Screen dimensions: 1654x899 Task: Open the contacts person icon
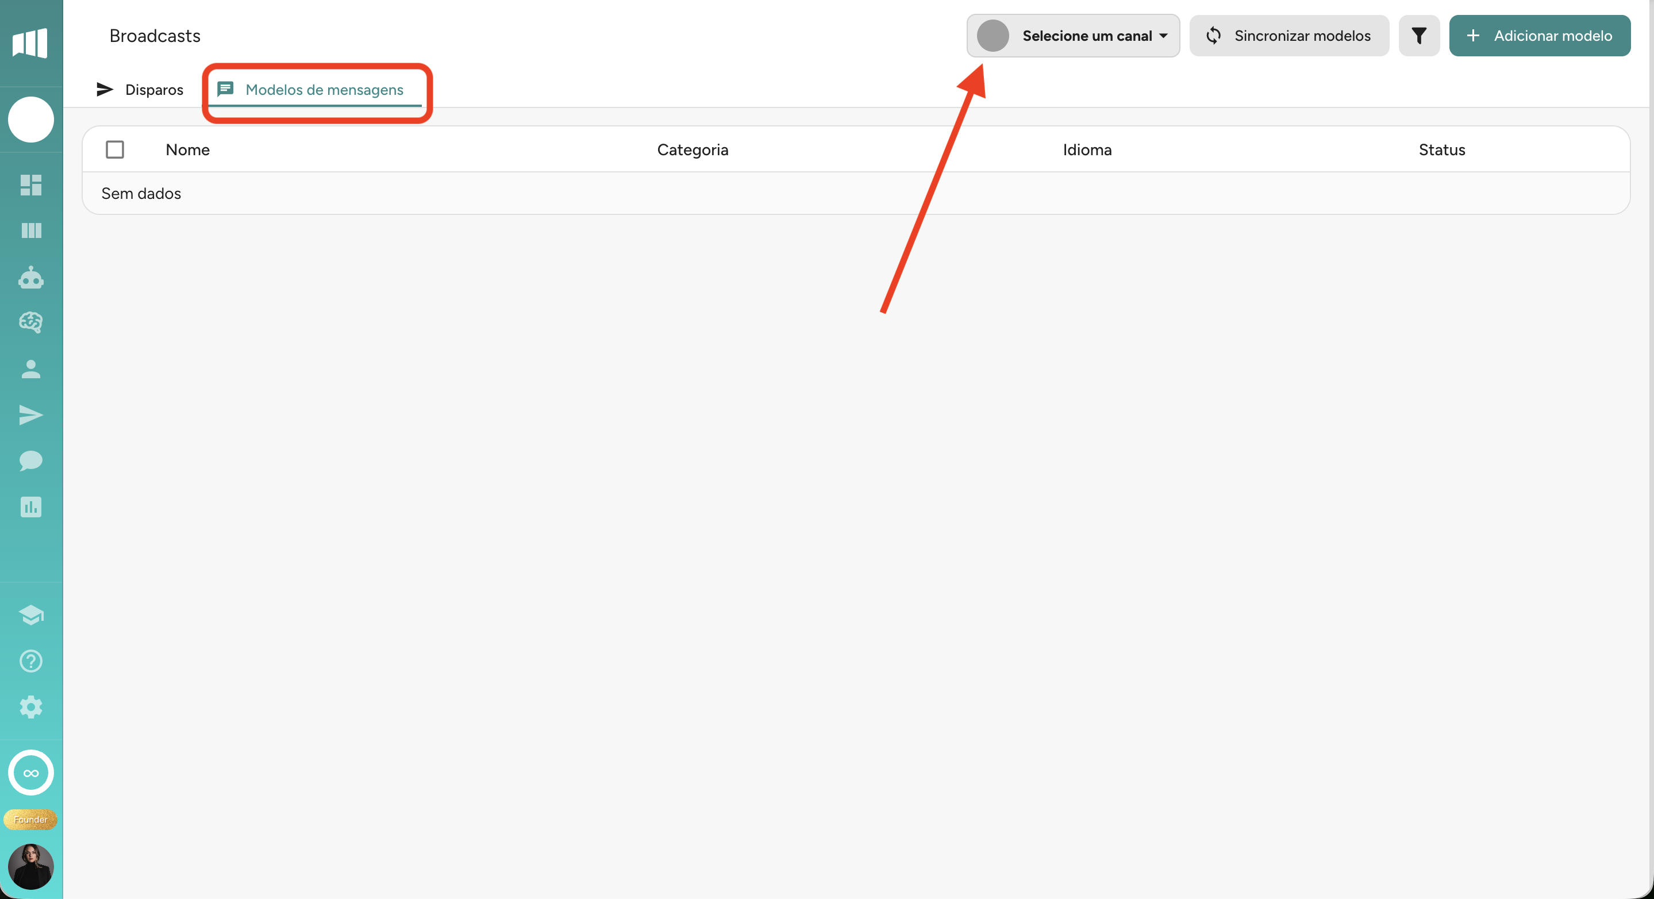coord(31,369)
